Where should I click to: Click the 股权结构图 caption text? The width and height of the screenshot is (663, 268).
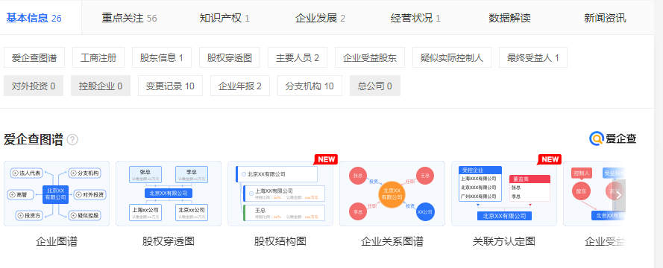[x=280, y=241]
